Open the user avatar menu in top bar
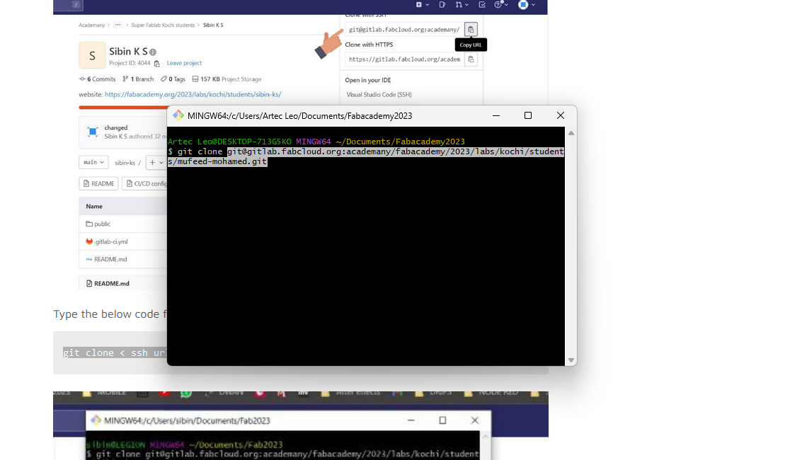Viewport: 802px width, 460px height. [527, 4]
